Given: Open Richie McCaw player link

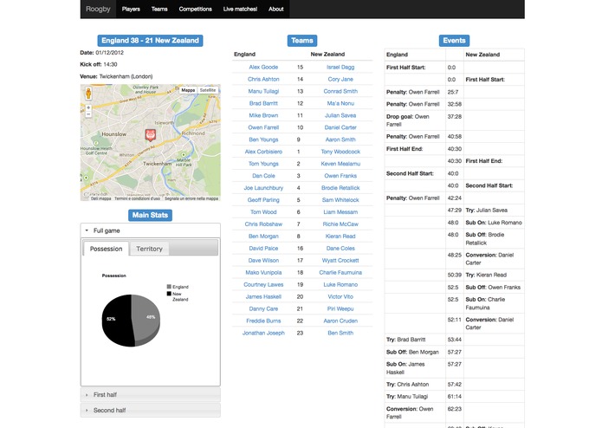Looking at the screenshot, I should tap(340, 224).
